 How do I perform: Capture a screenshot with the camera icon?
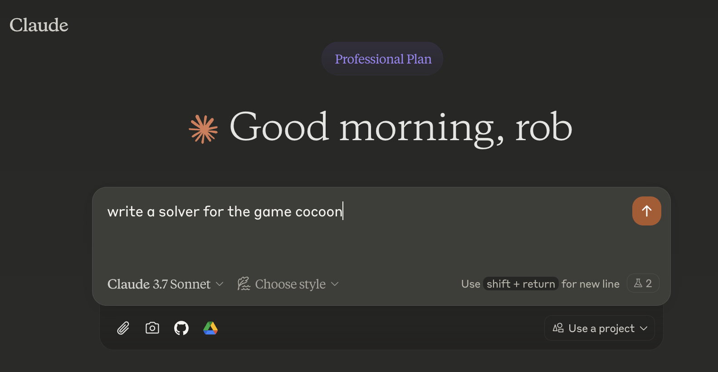coord(152,328)
